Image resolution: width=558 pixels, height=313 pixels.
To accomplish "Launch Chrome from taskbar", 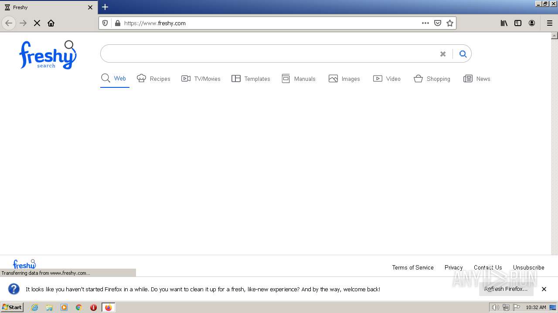I will coord(79,307).
